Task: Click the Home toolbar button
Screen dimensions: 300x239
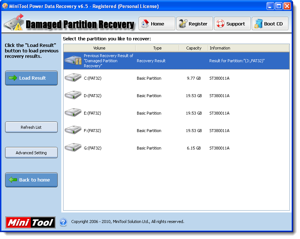Action: point(157,24)
